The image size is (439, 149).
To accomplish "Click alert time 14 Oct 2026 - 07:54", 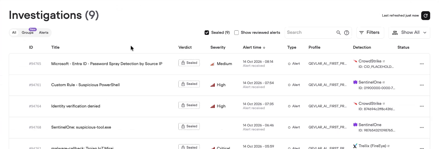I will pos(258,83).
